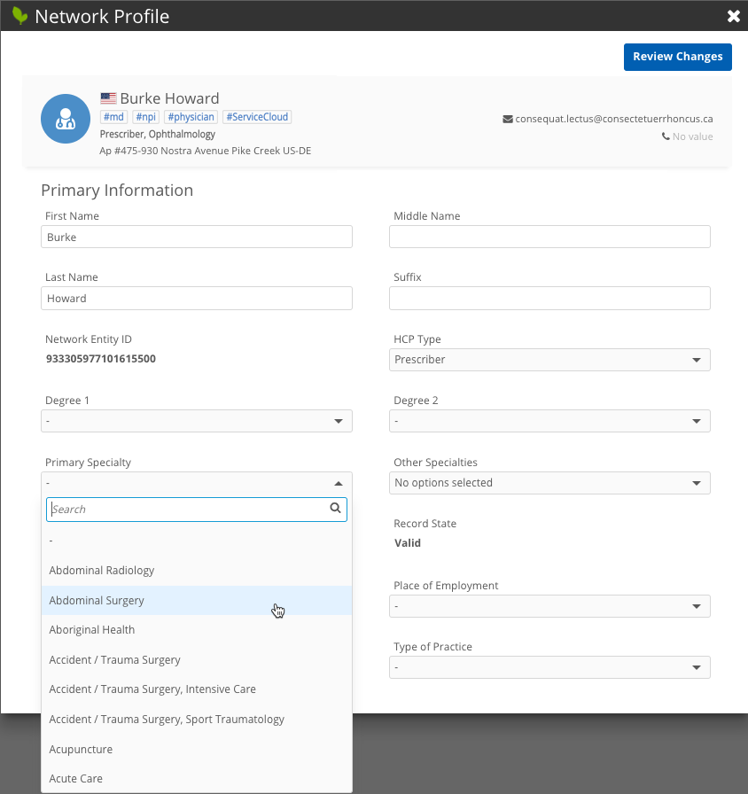
Task: Choose Aboriginal Health specialty option
Action: coord(92,630)
